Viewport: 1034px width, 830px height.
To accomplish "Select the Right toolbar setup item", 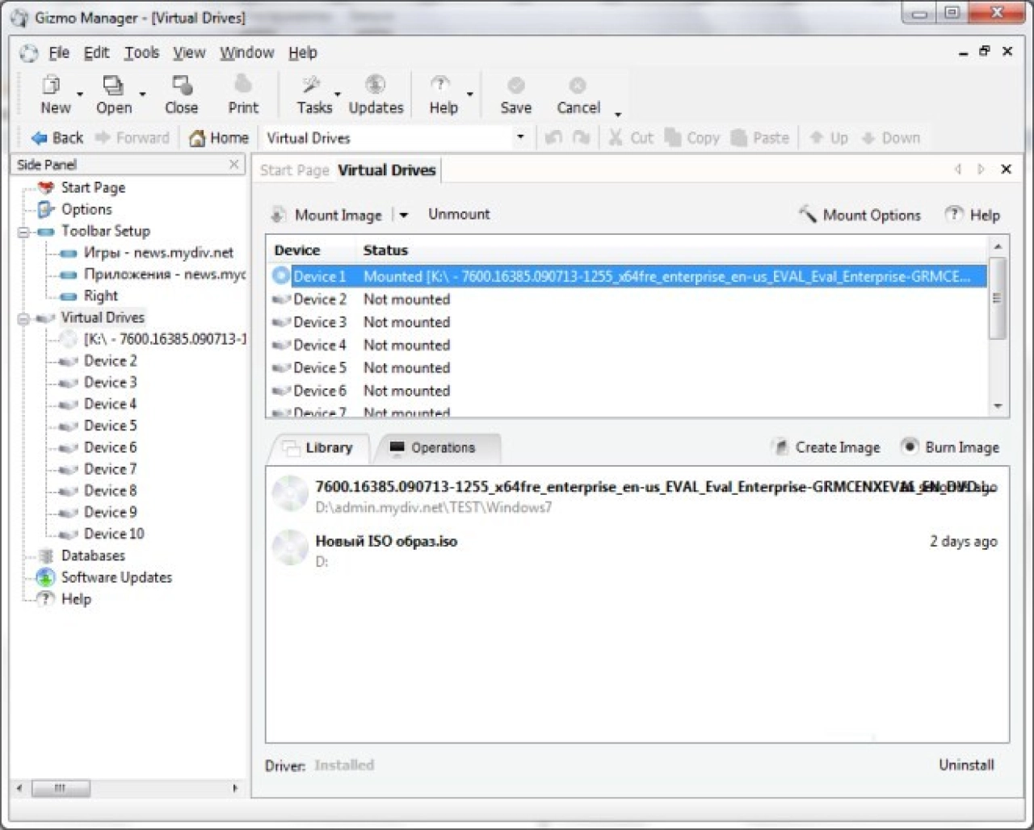I will point(100,296).
